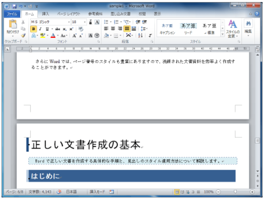Viewport: 263px width, 199px height.
Task: Click the Save icon in quick access toolbar
Action: (15, 7)
